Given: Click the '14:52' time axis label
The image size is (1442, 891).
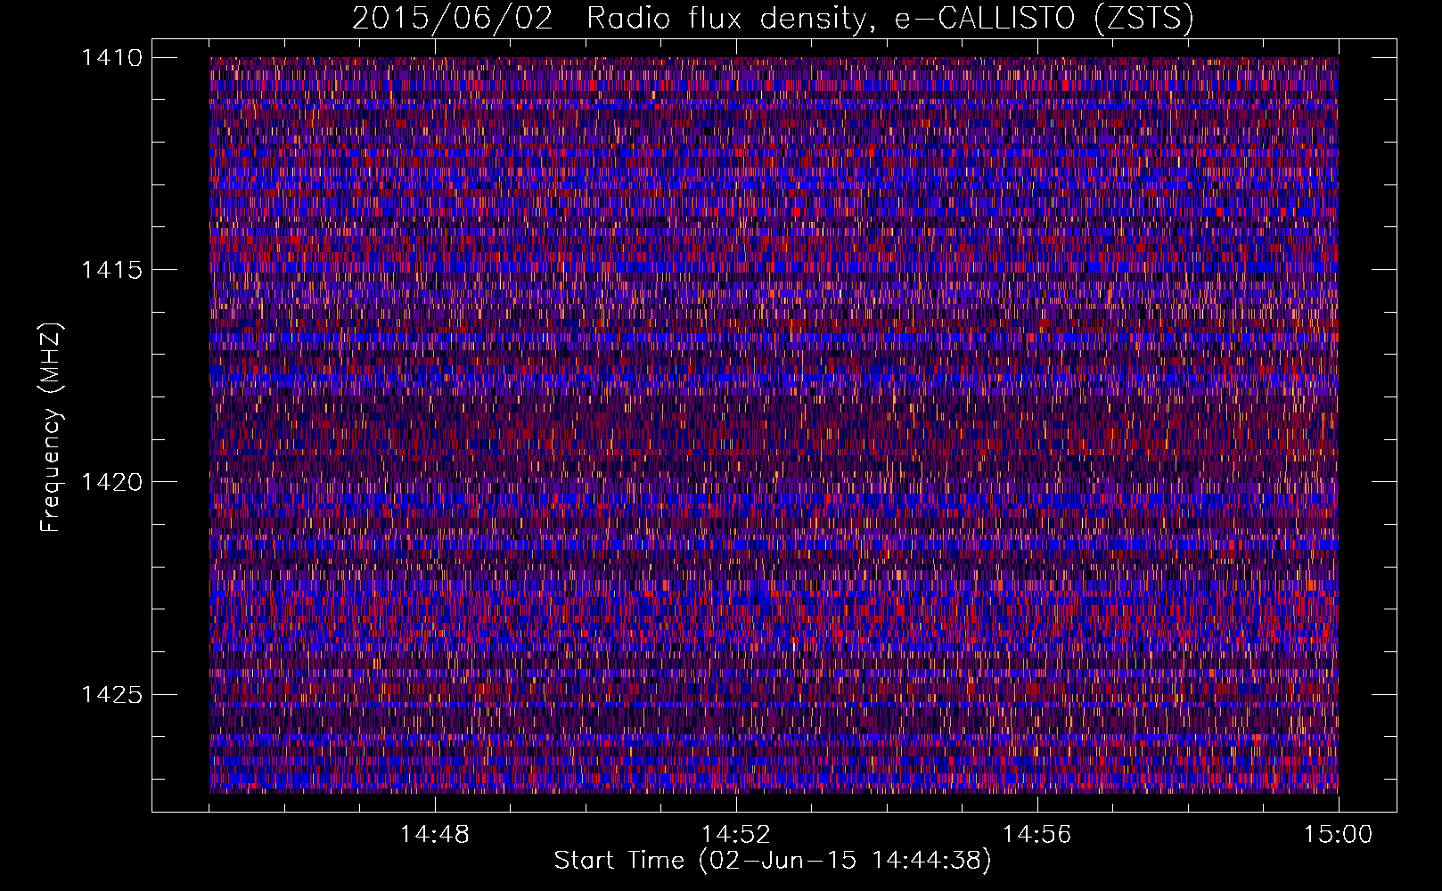Looking at the screenshot, I should pos(736,835).
